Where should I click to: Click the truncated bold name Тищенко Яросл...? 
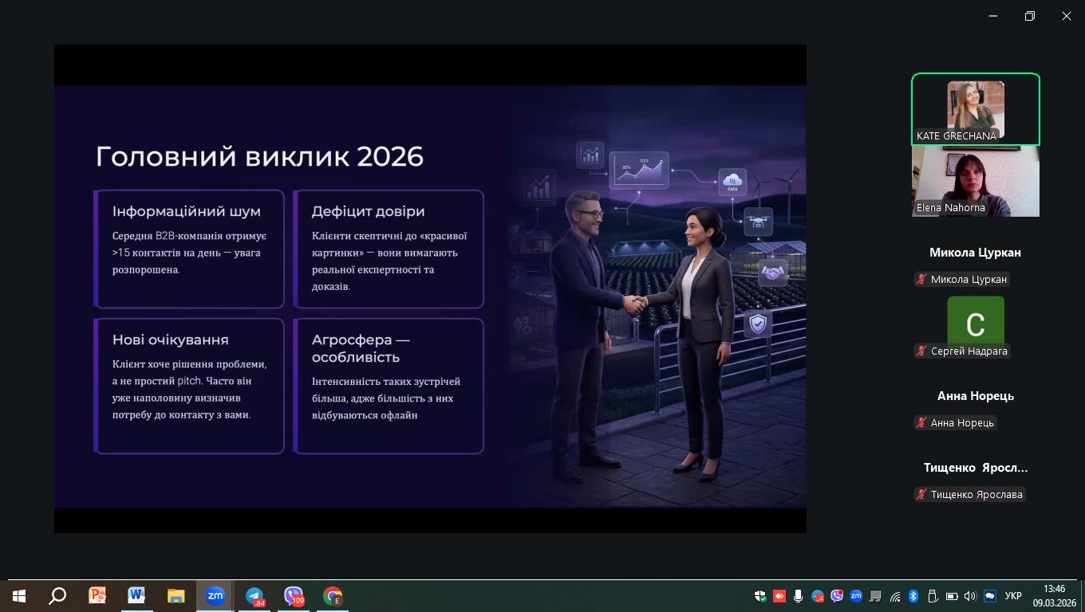click(x=976, y=467)
